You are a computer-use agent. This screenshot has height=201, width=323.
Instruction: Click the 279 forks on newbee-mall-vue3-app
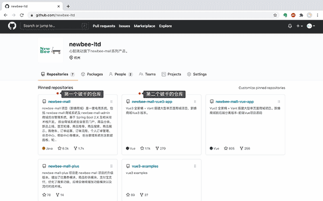tap(160, 148)
